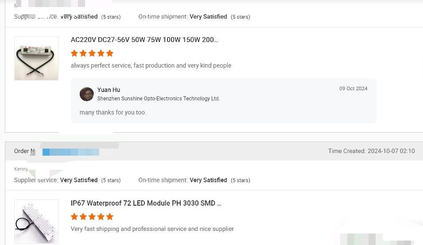Click second star of IP67 LED Module rating
Viewport: 423px width, 245px height.
pyautogui.click(x=83, y=217)
